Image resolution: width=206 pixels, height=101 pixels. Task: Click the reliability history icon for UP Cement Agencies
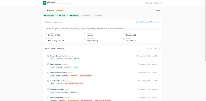(139, 89)
